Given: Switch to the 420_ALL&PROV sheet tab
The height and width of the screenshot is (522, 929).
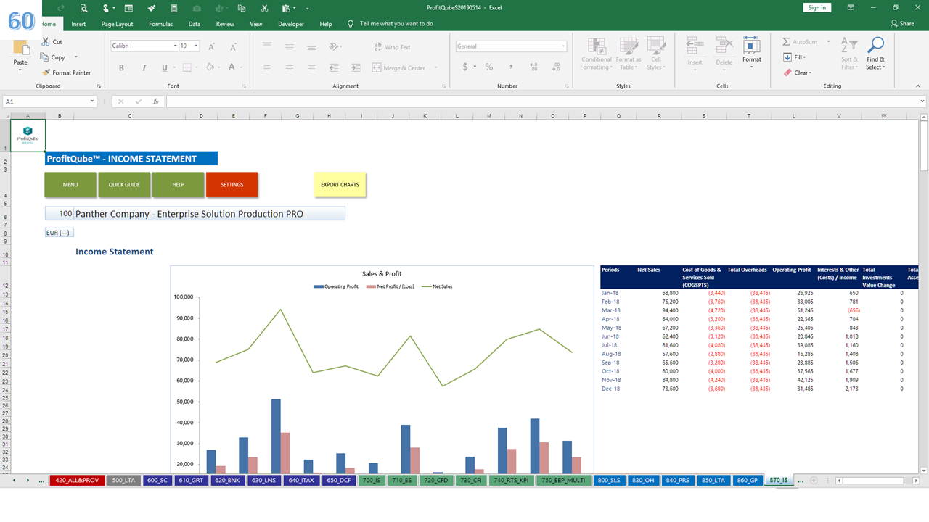Looking at the screenshot, I should [77, 480].
